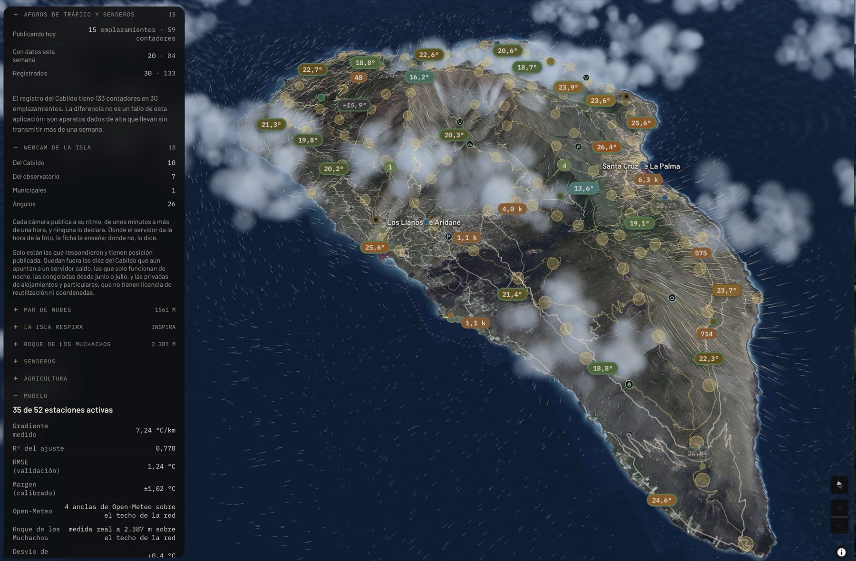
Task: Select the house refuge icon left of 23,7°
Action: 672,298
